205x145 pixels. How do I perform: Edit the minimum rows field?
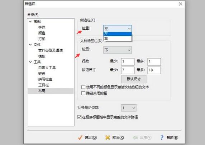pyautogui.click(x=128, y=62)
